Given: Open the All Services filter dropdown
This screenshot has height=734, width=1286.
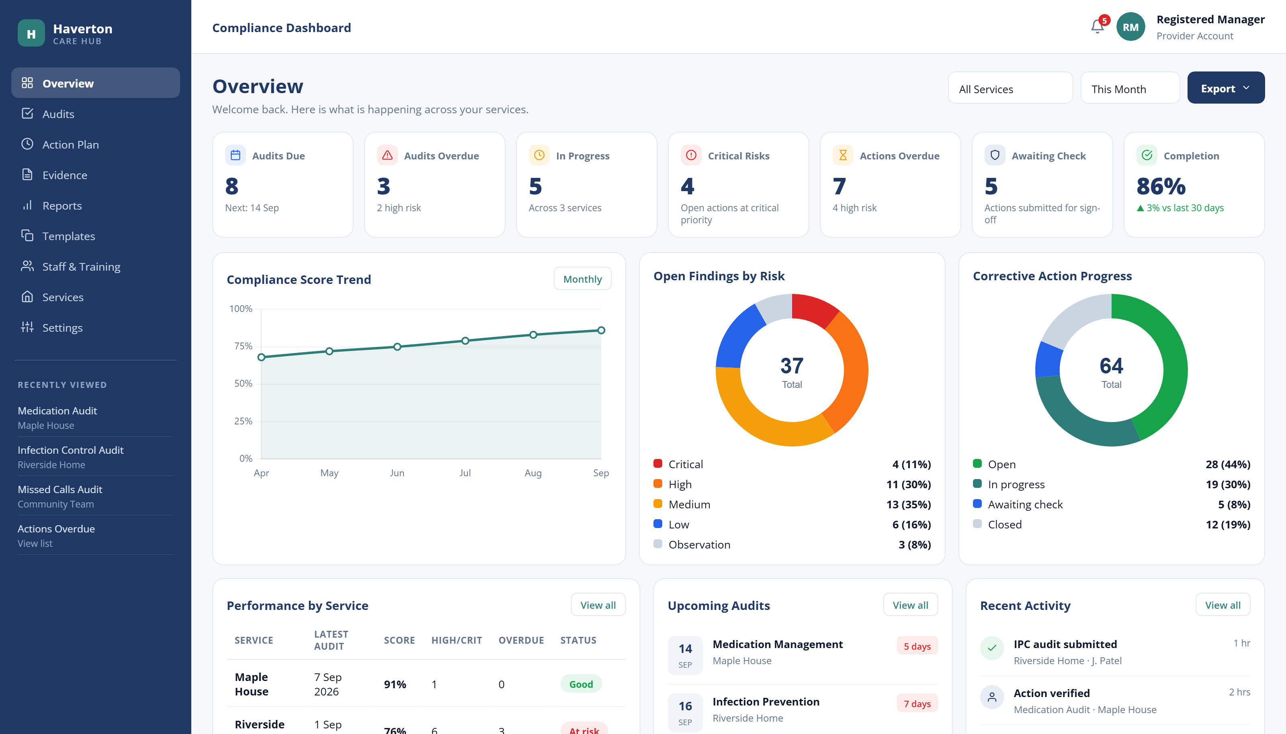Looking at the screenshot, I should pyautogui.click(x=1010, y=88).
